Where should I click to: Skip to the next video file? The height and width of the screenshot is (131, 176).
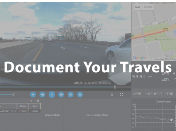point(70,95)
